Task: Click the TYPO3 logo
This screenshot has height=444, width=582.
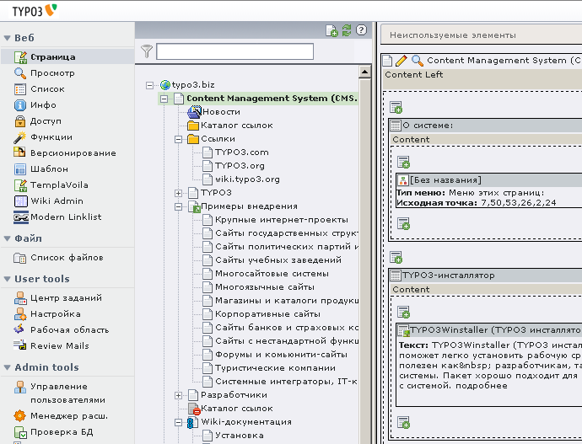Action: click(35, 11)
